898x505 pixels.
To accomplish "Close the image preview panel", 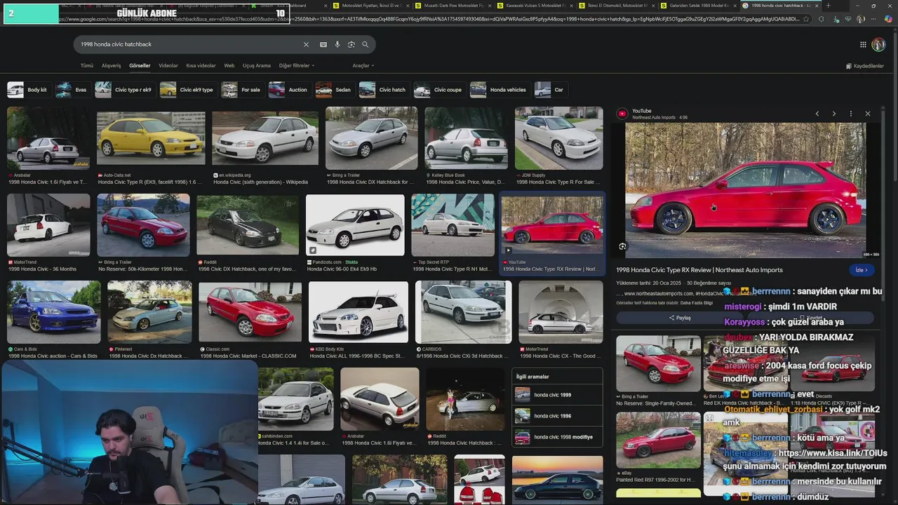I will (867, 114).
